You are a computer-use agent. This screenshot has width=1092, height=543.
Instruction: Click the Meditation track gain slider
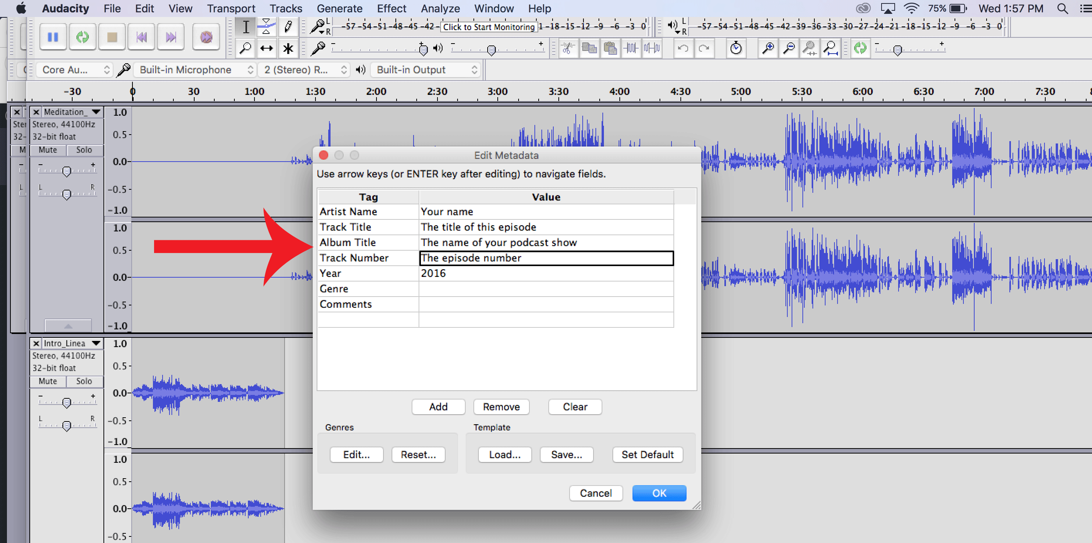pyautogui.click(x=66, y=171)
